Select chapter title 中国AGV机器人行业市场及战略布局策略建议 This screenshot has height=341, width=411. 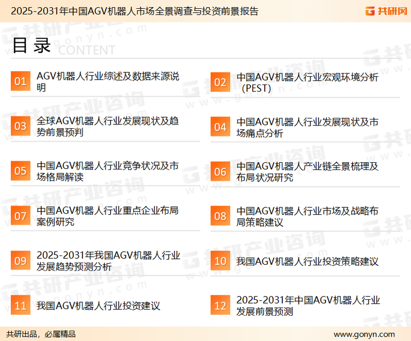[x=307, y=217]
